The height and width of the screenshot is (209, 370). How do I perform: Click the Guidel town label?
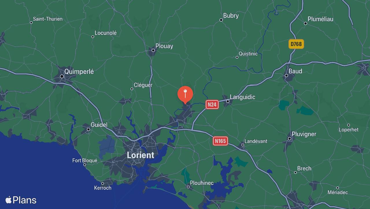click(x=99, y=125)
